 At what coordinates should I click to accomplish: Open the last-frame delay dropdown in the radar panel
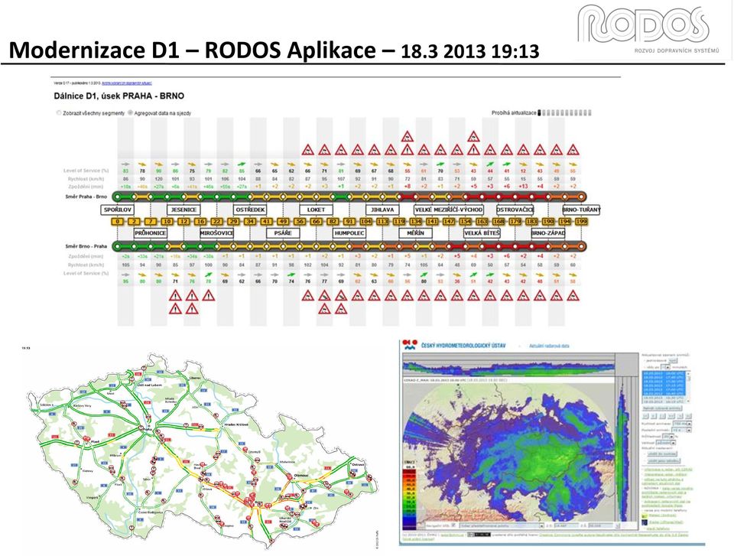[x=681, y=430]
